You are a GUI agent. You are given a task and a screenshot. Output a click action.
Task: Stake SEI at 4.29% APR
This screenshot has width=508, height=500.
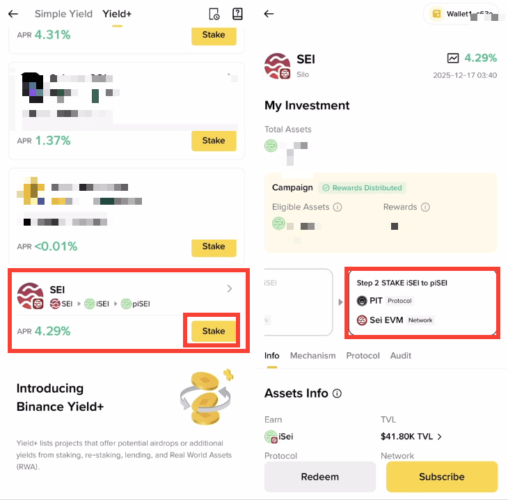pyautogui.click(x=214, y=331)
